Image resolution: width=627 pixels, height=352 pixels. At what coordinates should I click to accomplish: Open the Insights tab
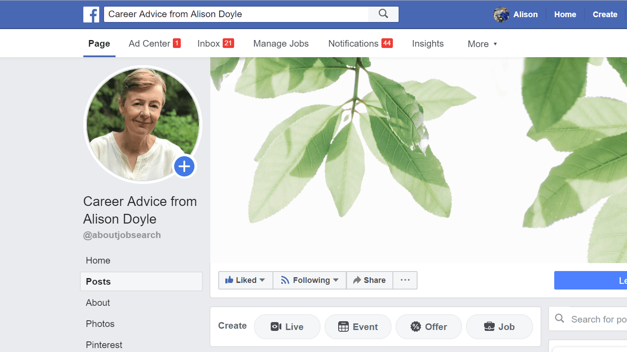coord(428,44)
